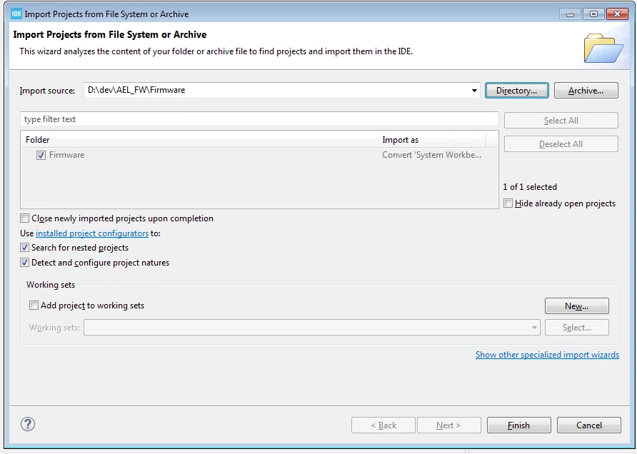Image resolution: width=637 pixels, height=454 pixels.
Task: Toggle Search for nested projects
Action: click(25, 248)
